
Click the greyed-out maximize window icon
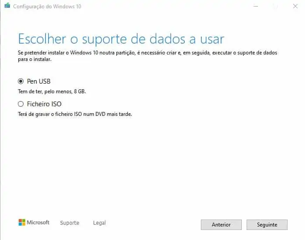(x=275, y=6)
